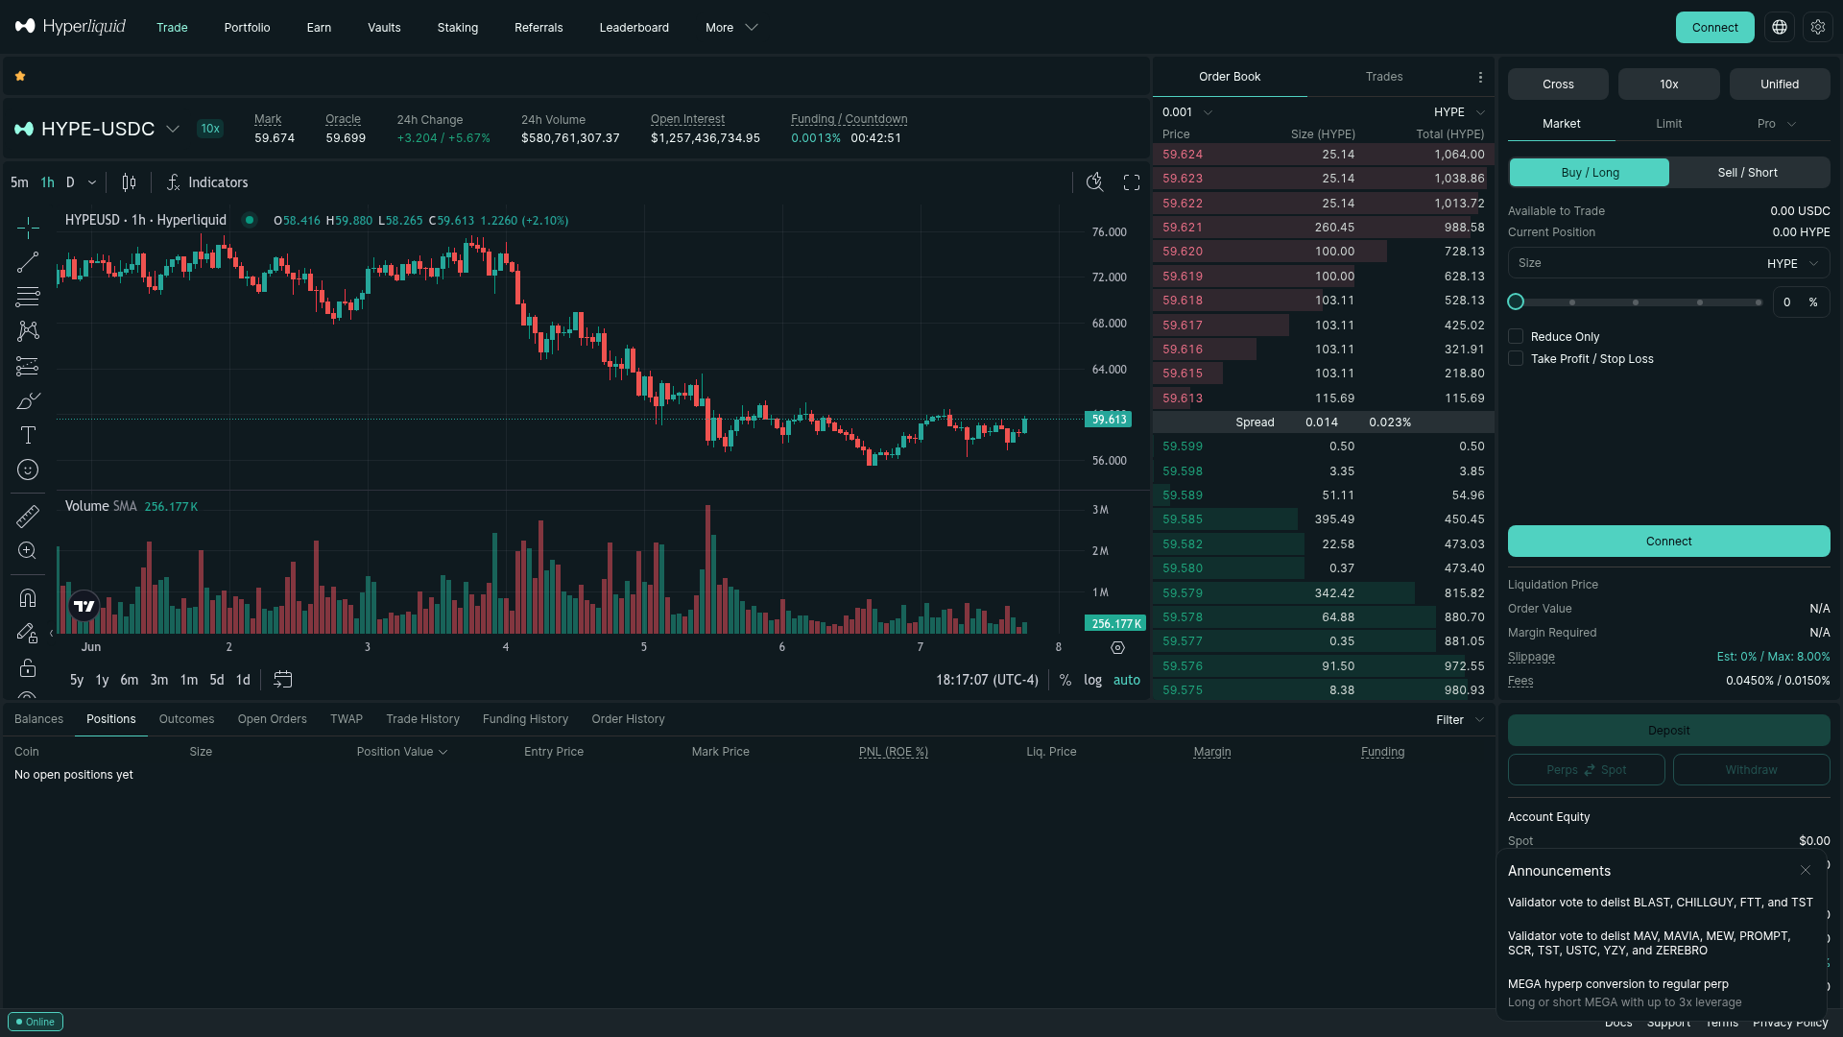This screenshot has width=1843, height=1037.
Task: Toggle Cross margin mode button
Action: coord(1558,84)
